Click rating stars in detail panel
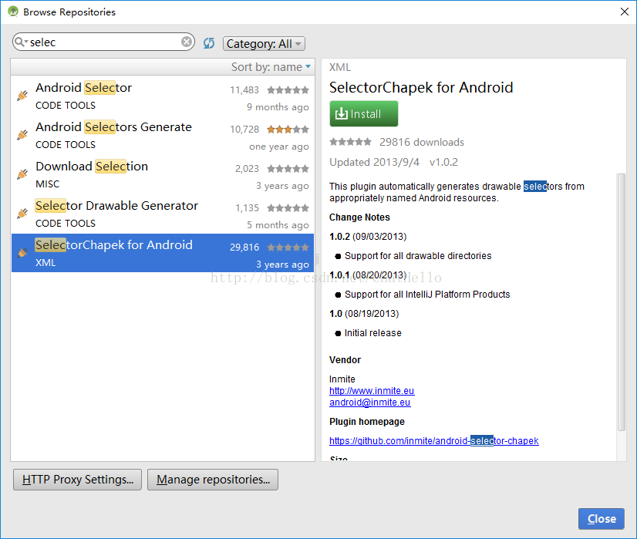This screenshot has height=539, width=637. (350, 142)
